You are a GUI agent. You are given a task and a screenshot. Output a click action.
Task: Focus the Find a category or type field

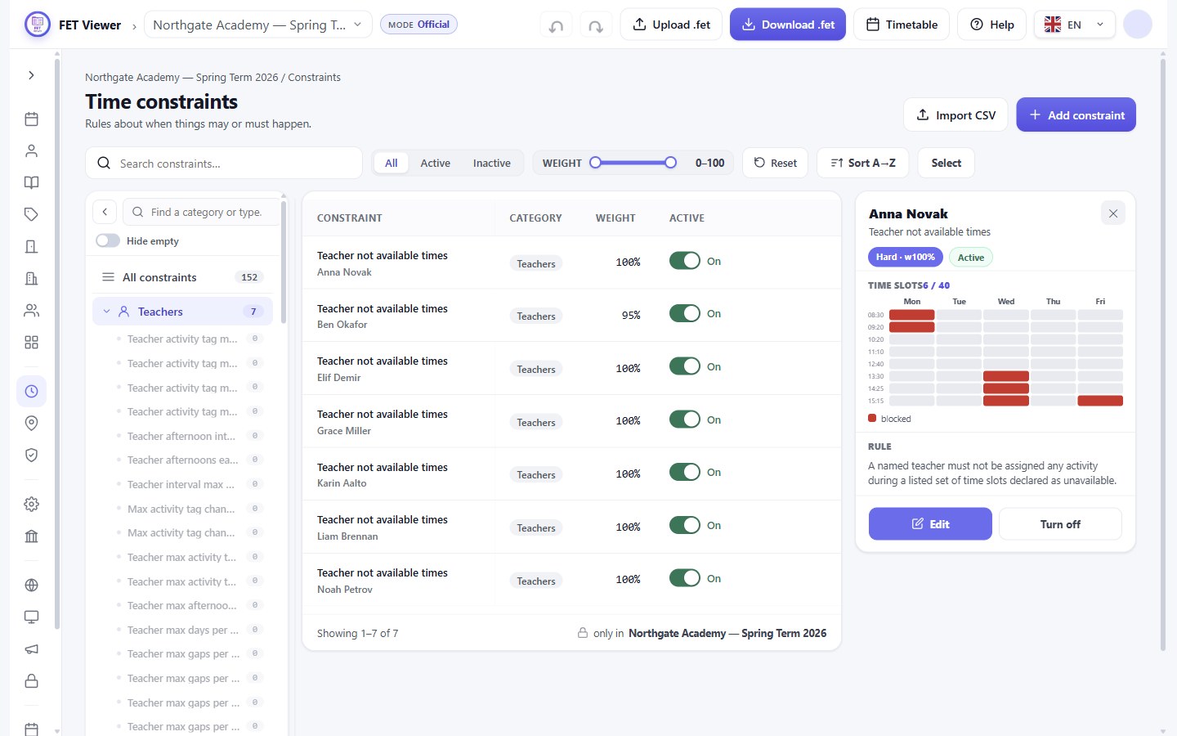(x=201, y=212)
